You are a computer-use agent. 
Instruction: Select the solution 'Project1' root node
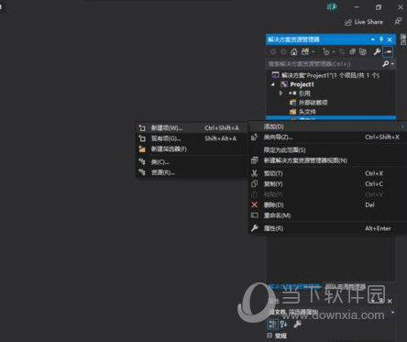(325, 75)
